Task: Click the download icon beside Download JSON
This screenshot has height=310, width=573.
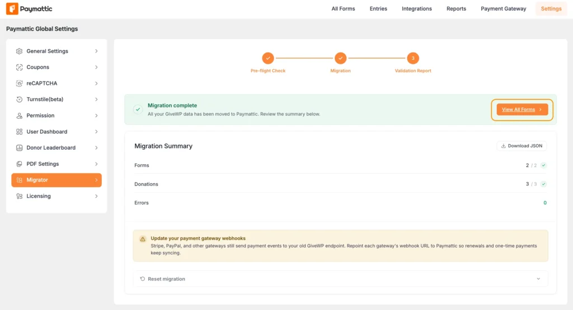Action: (x=503, y=146)
